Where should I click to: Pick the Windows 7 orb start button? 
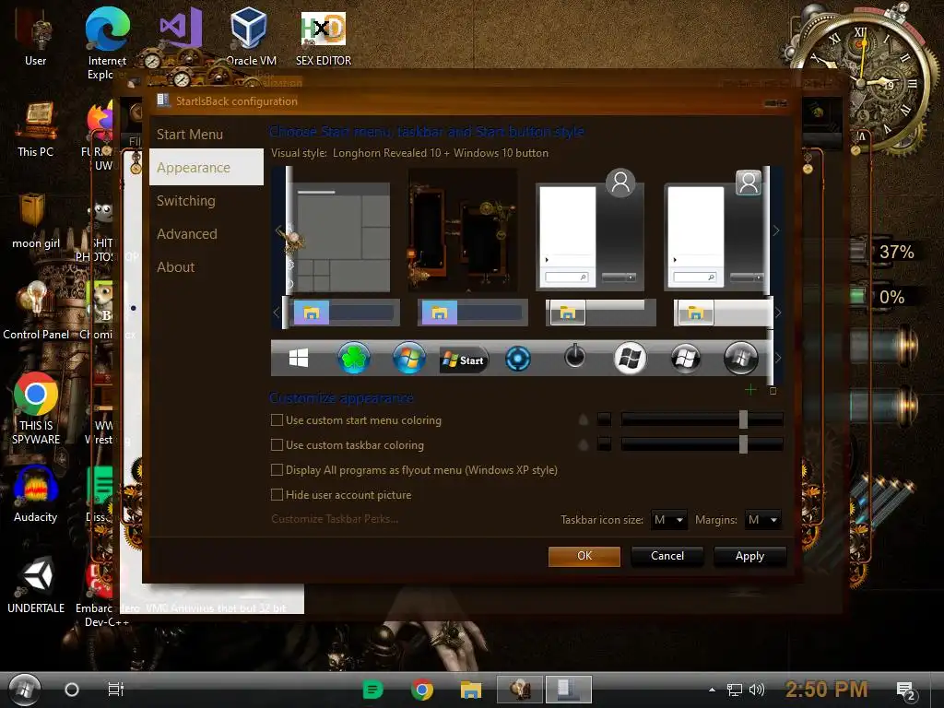click(408, 359)
